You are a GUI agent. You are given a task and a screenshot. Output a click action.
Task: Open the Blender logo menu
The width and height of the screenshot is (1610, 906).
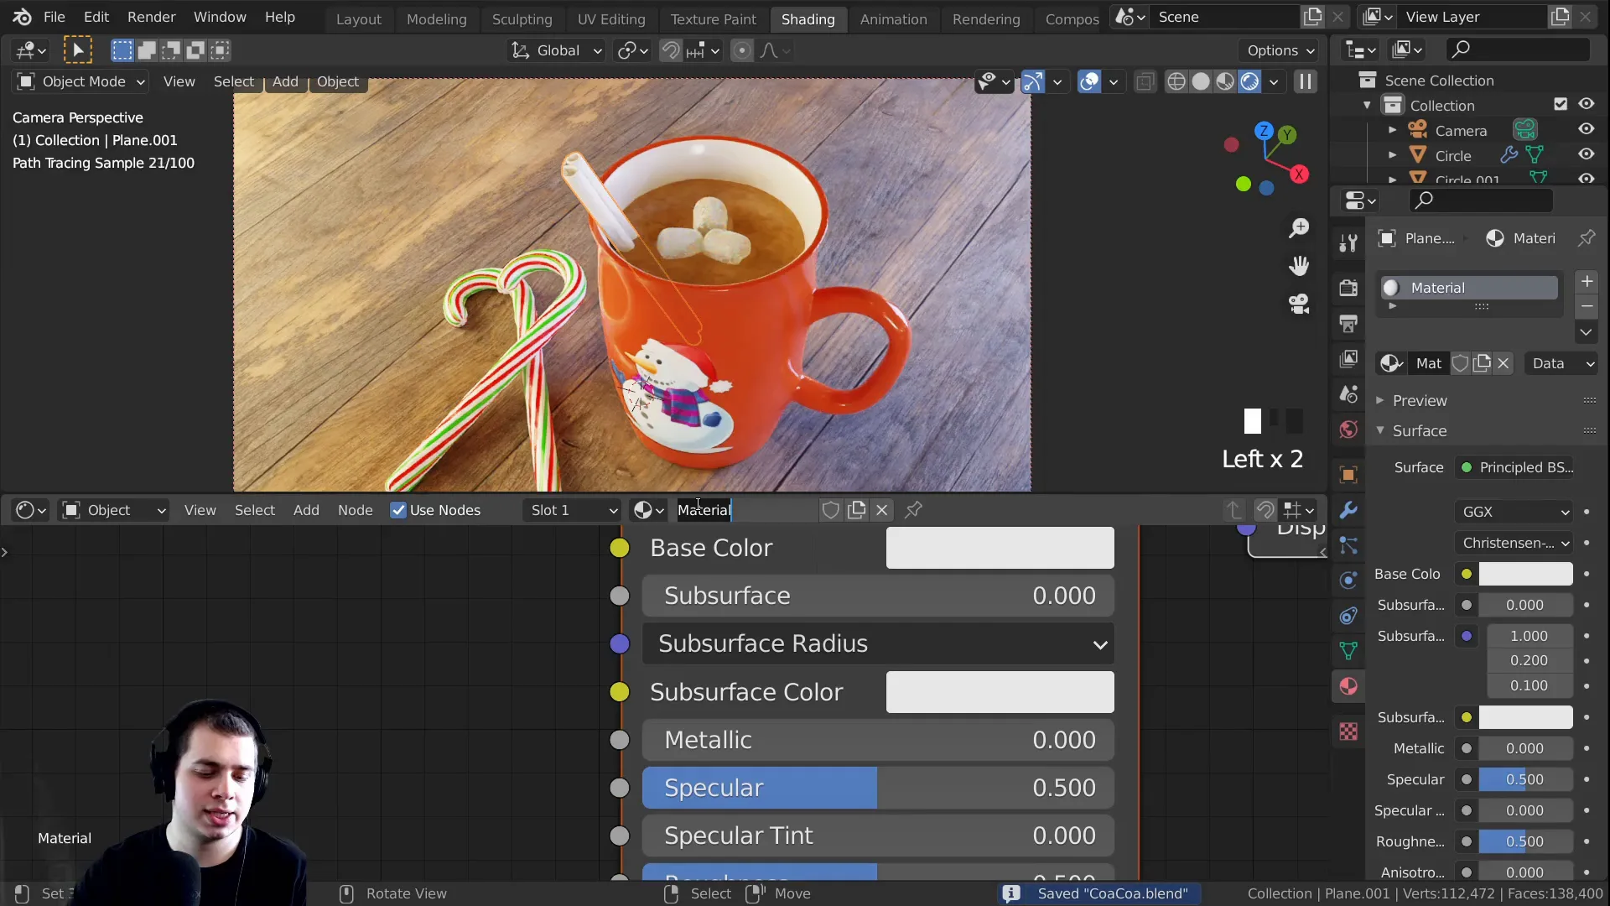click(22, 17)
